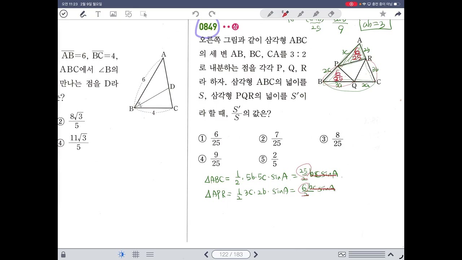Toggle the page lock icon
Screen dimensions: 462x260
(x=64, y=255)
